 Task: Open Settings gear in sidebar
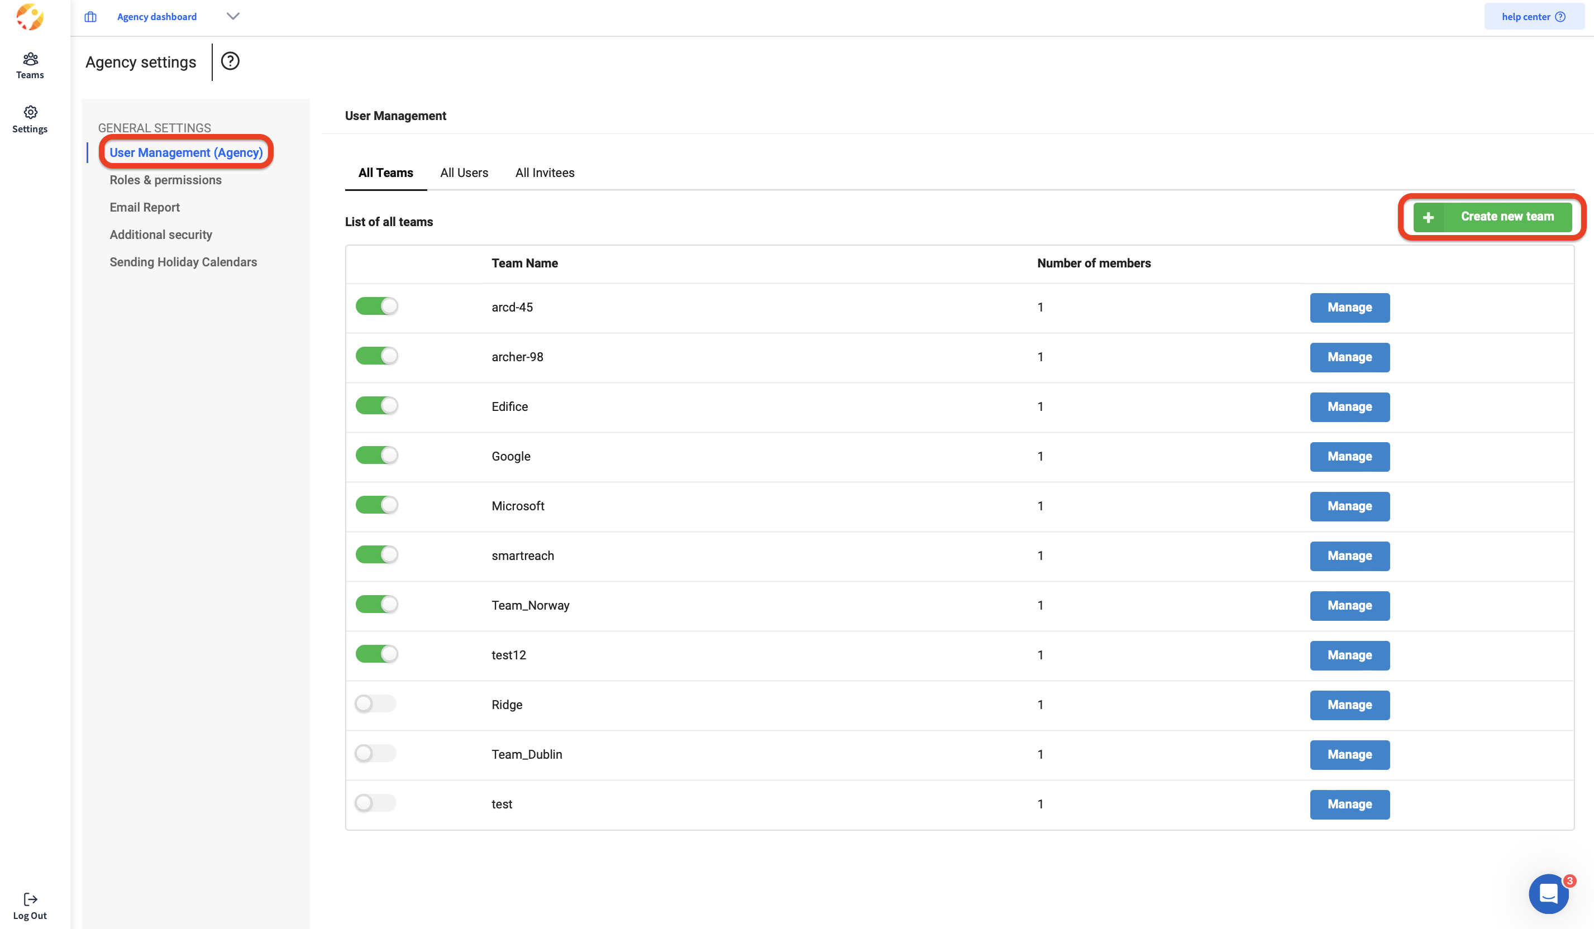[30, 119]
